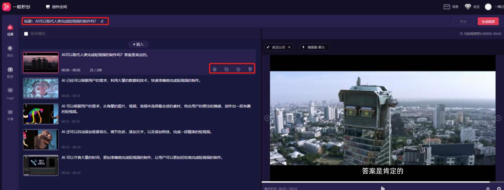504x190 pixels.
Task: Open the 会员 (Membership) menu item
Action: tap(472, 7)
